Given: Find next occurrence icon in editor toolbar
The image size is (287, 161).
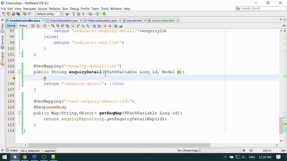Looking at the screenshot, I should coord(63,26).
